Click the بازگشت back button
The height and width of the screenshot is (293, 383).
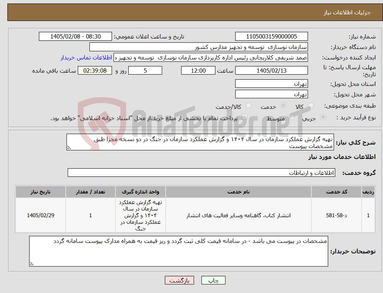pos(179,280)
